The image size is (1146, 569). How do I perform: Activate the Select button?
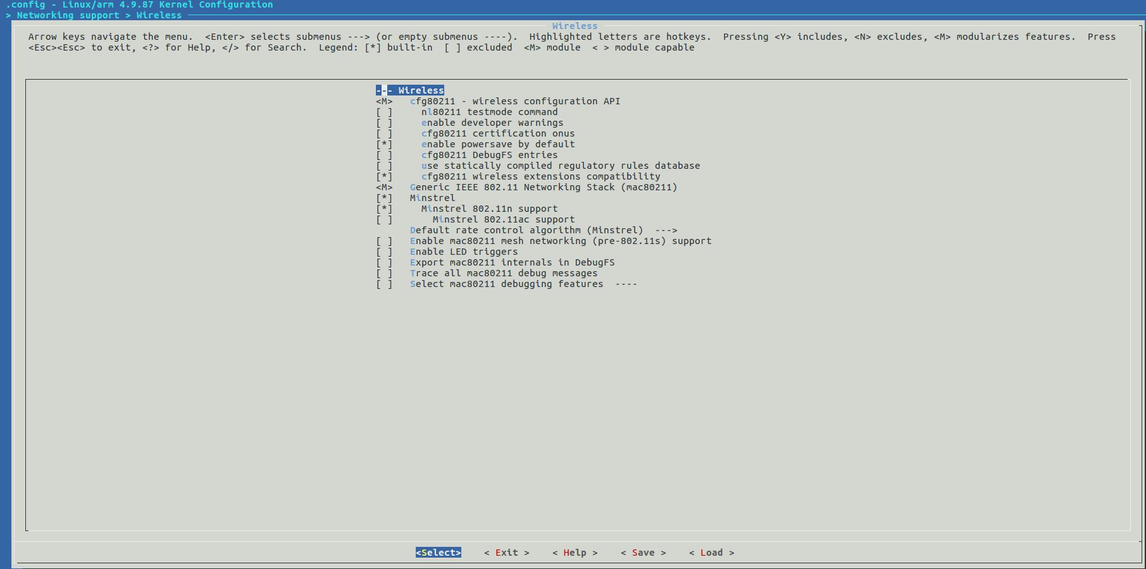[439, 553]
